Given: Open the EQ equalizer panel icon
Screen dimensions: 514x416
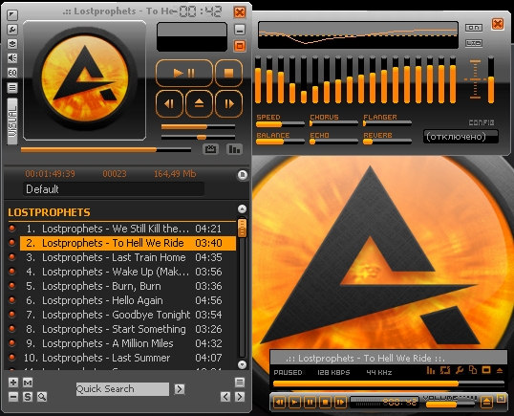Looking at the screenshot, I should point(12,73).
